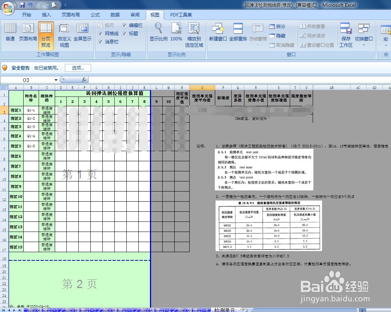
Task: Split (拆分) the window
Action: [277, 26]
